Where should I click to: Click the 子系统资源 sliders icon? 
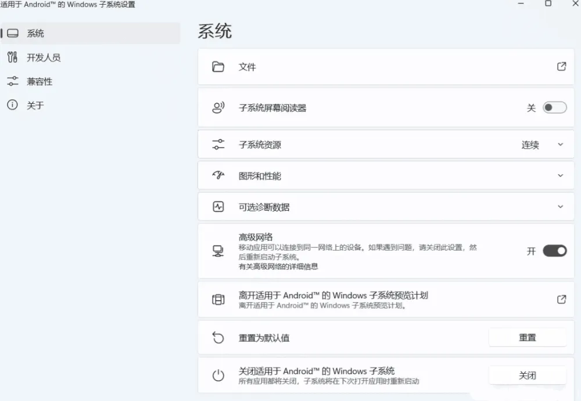click(x=218, y=144)
